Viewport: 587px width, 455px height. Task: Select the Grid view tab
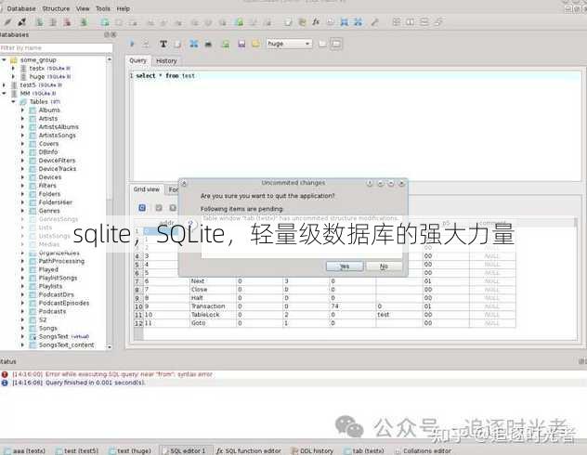tap(147, 189)
